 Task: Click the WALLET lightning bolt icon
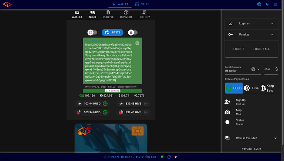pos(114,4)
